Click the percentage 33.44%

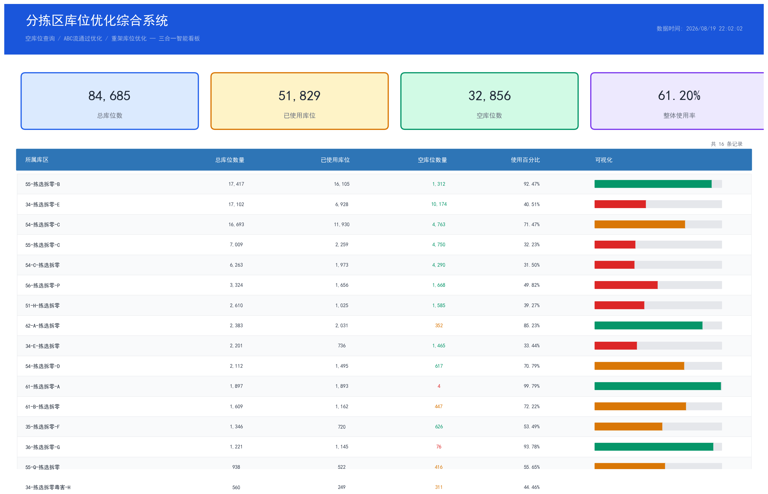coord(532,345)
